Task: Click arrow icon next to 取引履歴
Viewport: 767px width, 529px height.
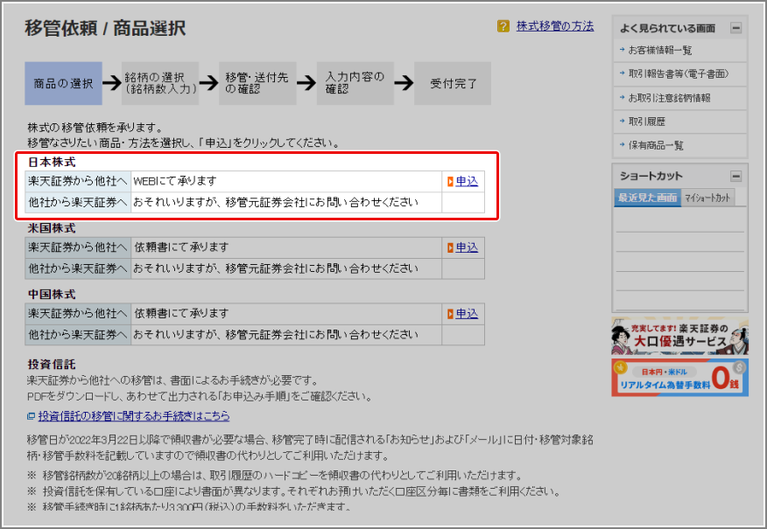Action: [622, 122]
